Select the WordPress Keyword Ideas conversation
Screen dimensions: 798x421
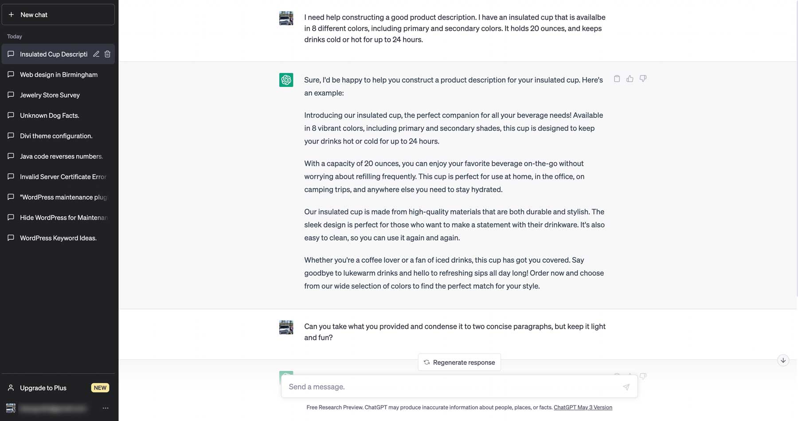click(58, 238)
